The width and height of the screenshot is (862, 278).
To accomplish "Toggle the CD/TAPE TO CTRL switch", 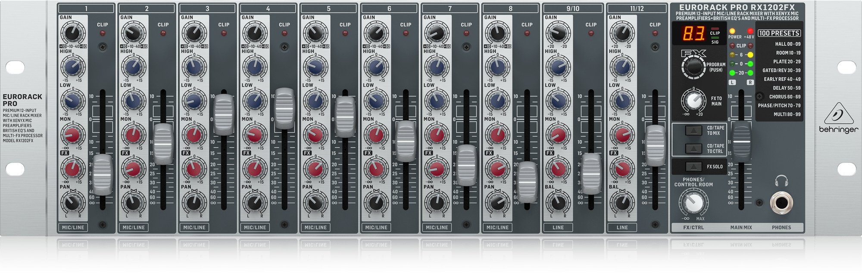I will click(x=693, y=148).
